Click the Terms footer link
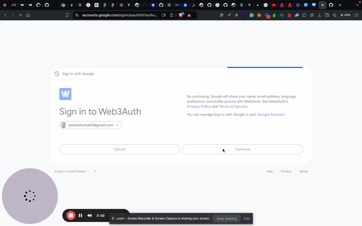Viewport: 362px width, 226px height. (x=303, y=171)
